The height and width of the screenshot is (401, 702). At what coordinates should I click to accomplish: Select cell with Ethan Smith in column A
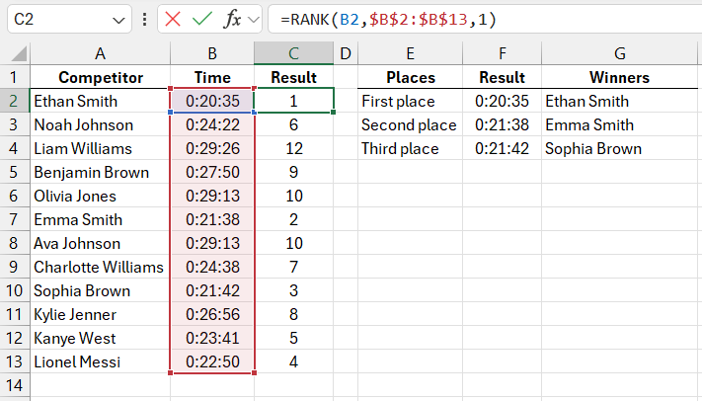click(101, 101)
